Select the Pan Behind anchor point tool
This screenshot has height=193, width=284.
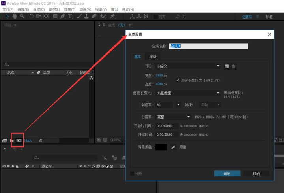click(x=46, y=16)
